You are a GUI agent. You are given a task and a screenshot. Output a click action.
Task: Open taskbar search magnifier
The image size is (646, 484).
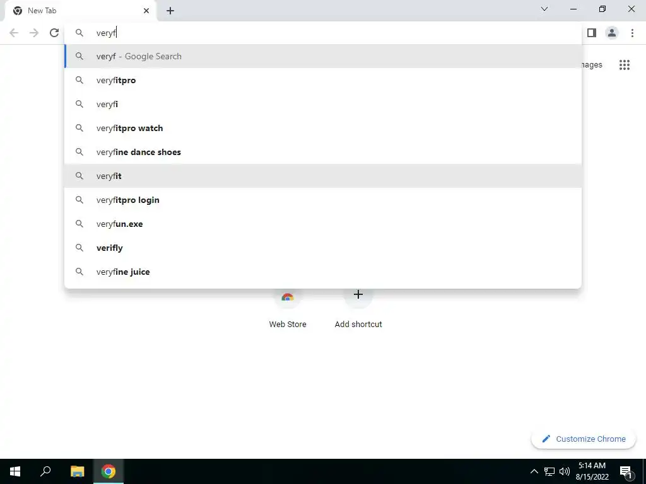point(45,471)
